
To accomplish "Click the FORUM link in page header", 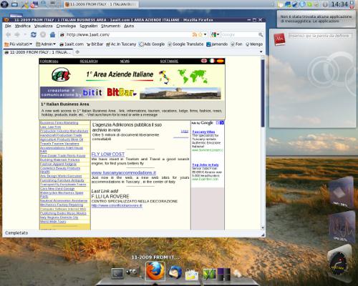I will pos(49,61).
